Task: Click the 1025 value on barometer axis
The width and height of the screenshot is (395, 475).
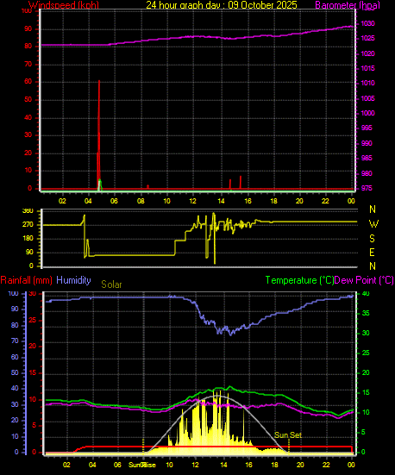Action: pyautogui.click(x=367, y=39)
